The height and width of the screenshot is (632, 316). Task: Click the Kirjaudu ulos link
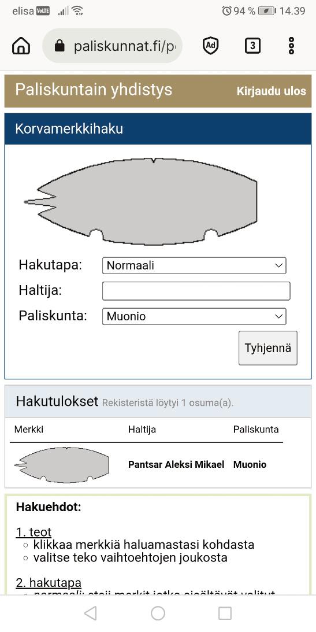click(271, 91)
